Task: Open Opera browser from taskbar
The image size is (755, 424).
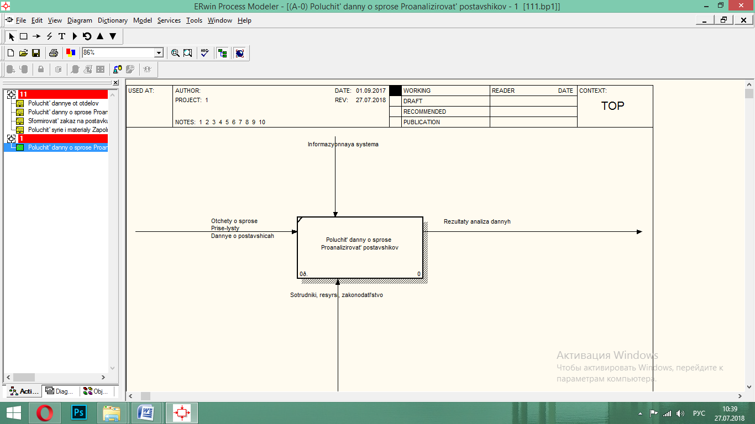Action: [x=44, y=413]
